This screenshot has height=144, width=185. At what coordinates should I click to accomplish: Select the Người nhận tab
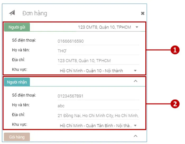tap(17, 82)
